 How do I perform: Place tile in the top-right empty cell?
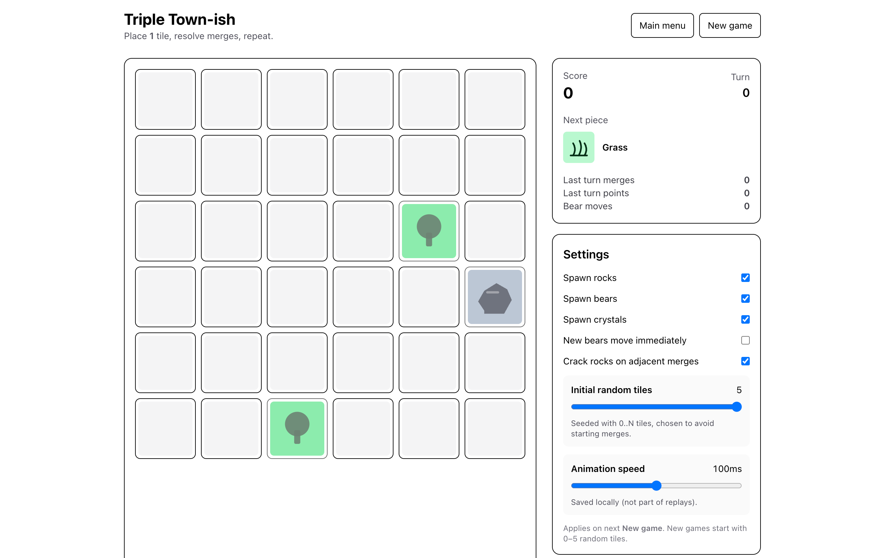point(495,99)
